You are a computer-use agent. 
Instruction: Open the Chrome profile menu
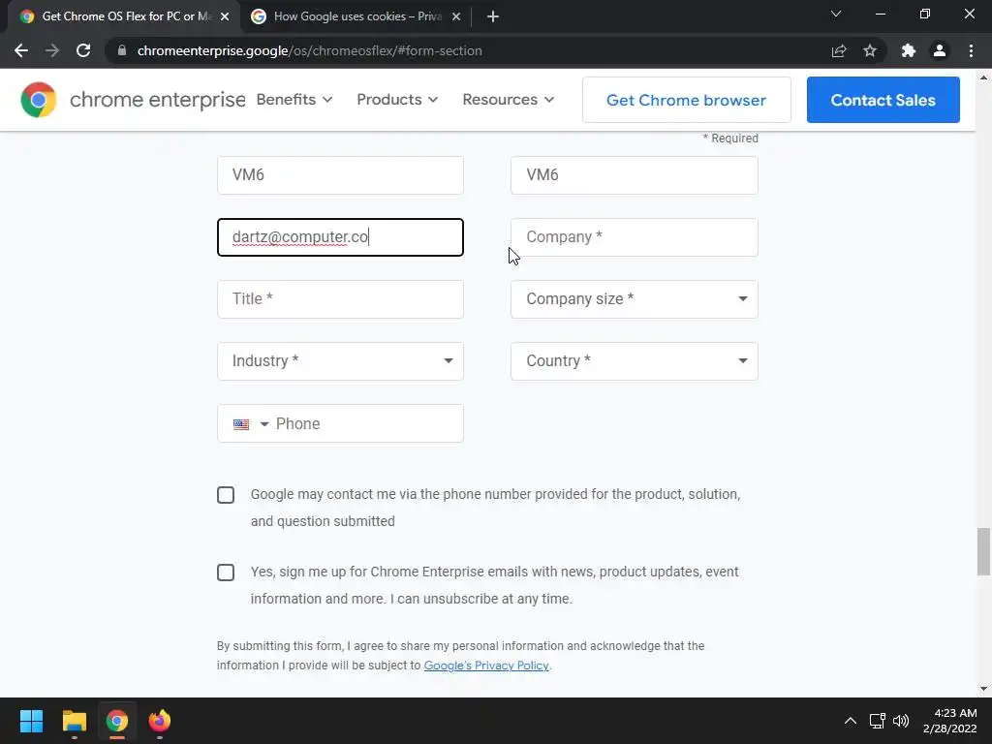[x=940, y=50]
